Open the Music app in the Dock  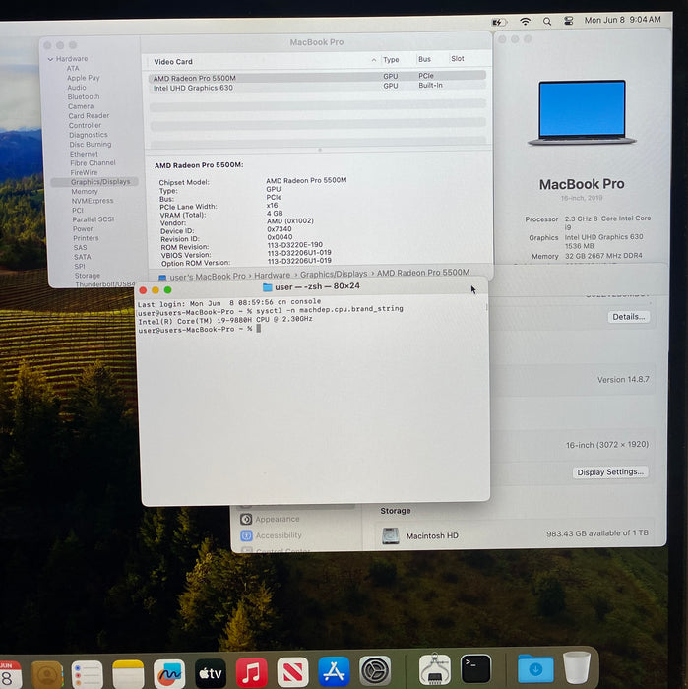(251, 672)
